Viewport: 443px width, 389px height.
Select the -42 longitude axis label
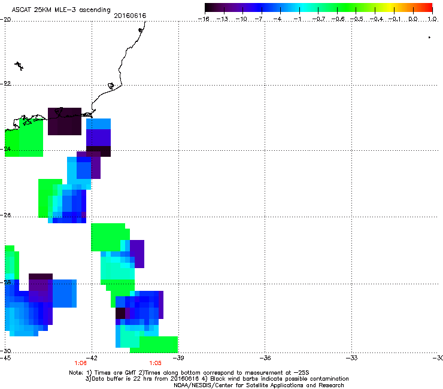click(x=92, y=358)
